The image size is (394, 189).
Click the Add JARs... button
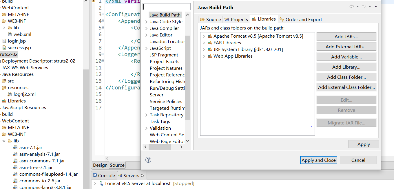coord(346,36)
